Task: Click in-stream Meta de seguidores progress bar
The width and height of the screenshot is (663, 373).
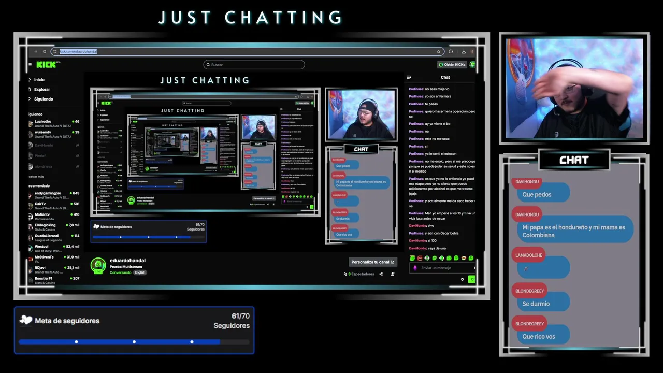Action: [x=149, y=237]
